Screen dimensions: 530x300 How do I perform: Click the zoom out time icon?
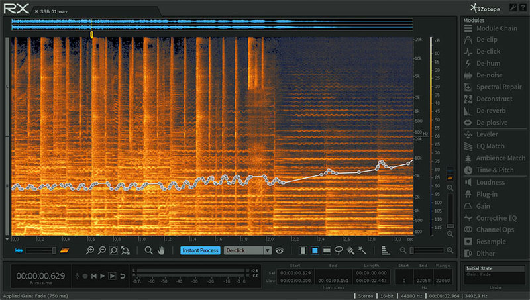102,250
